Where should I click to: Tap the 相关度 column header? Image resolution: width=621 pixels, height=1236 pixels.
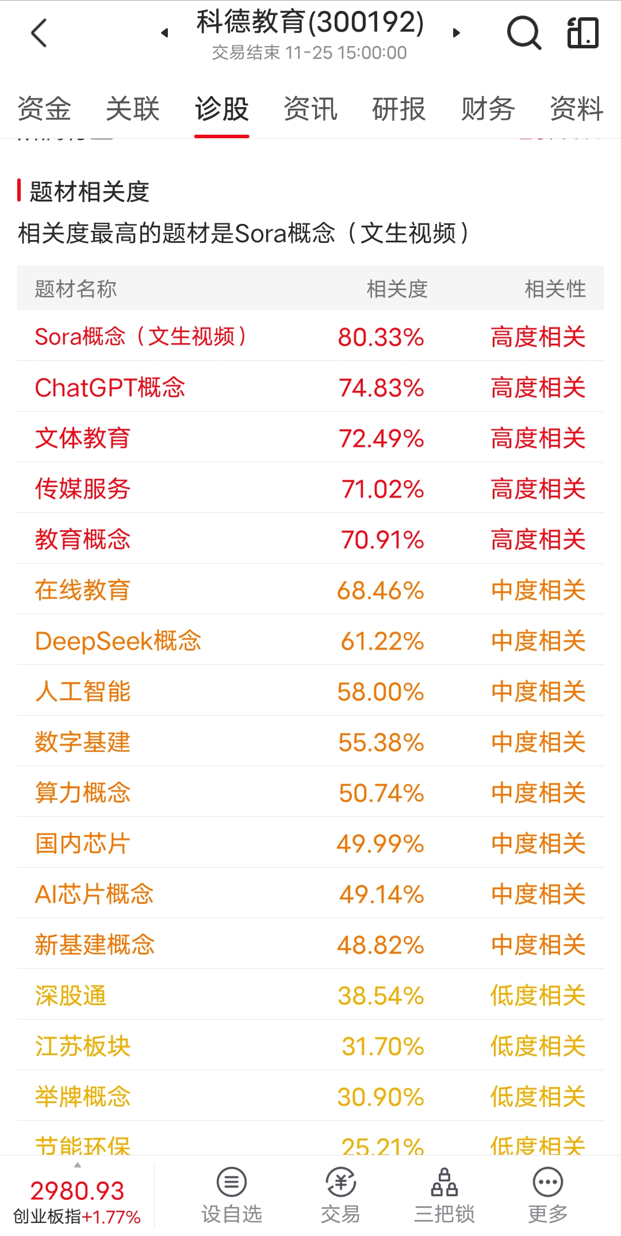coord(397,289)
